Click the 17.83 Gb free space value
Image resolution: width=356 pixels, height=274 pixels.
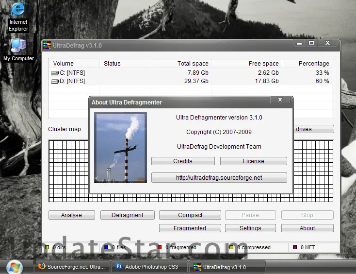(x=267, y=81)
